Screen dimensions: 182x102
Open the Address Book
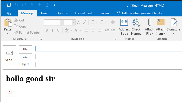124,27
